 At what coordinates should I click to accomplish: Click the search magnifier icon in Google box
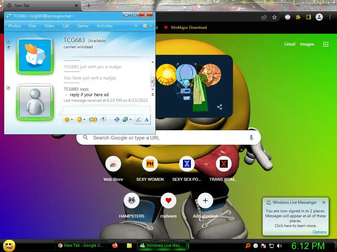coord(85,137)
